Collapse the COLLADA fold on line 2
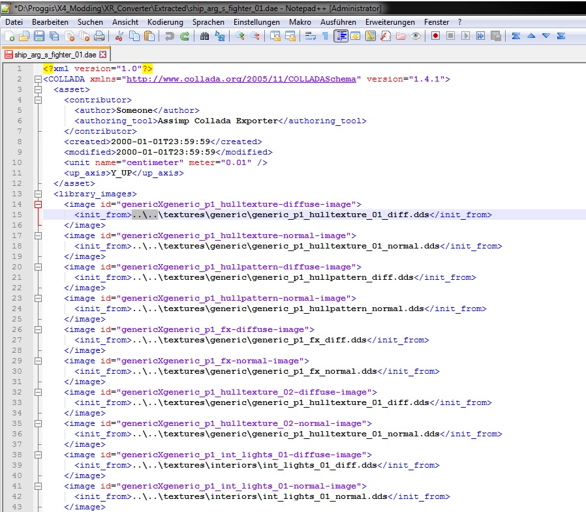The image size is (586, 512). coord(38,79)
